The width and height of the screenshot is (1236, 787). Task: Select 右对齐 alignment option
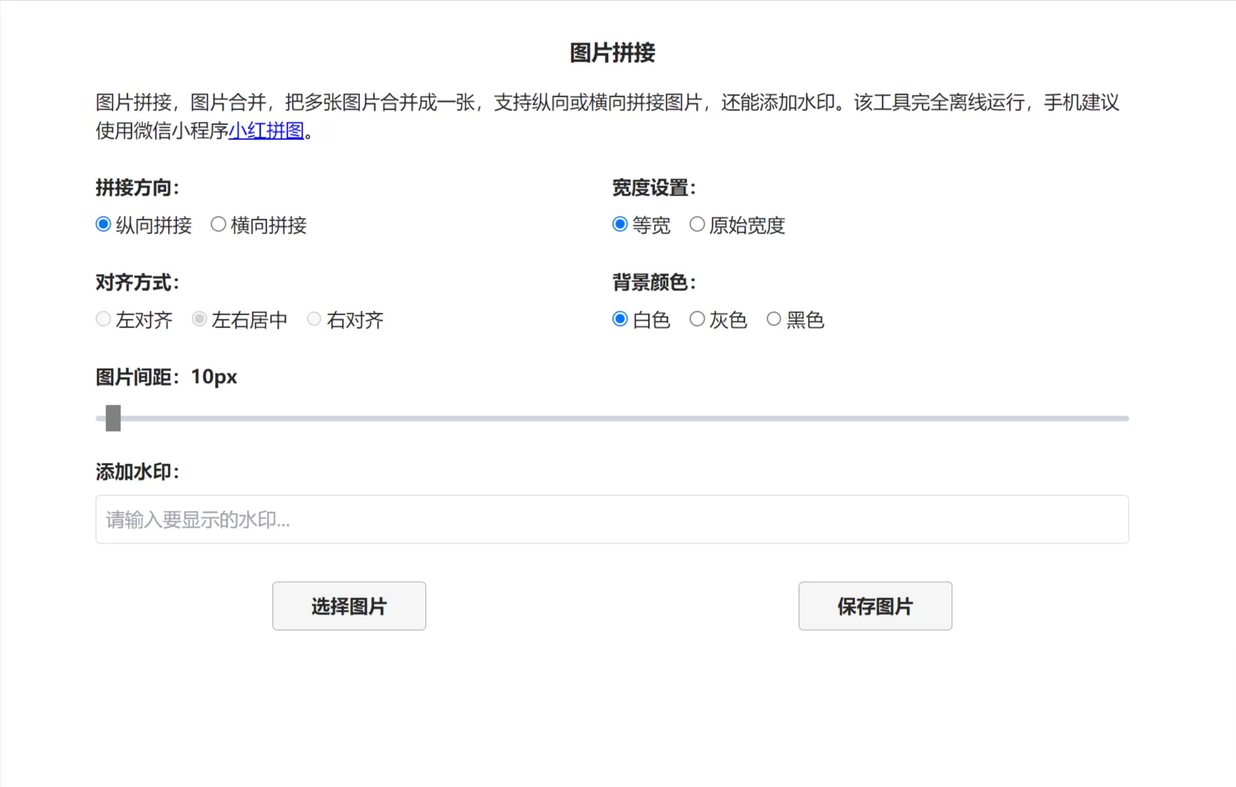[314, 319]
